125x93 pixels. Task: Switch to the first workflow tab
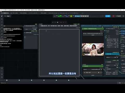click(x=6, y=13)
